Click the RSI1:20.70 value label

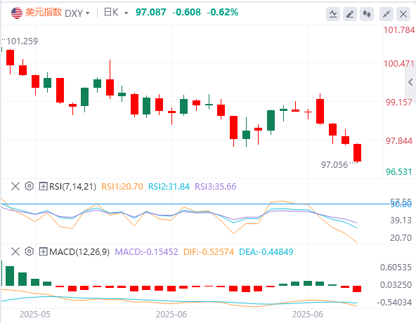click(122, 187)
